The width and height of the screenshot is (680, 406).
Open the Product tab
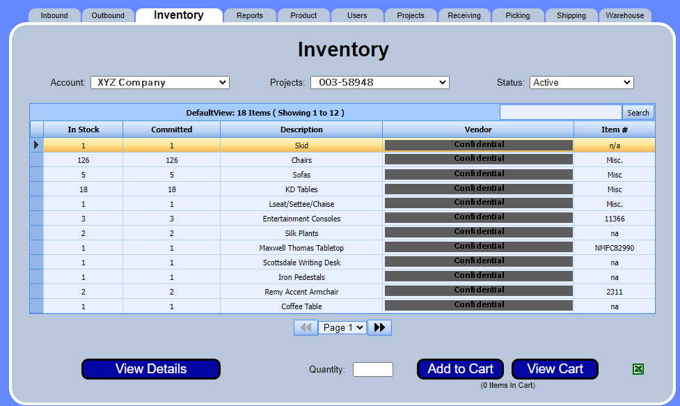[x=303, y=15]
